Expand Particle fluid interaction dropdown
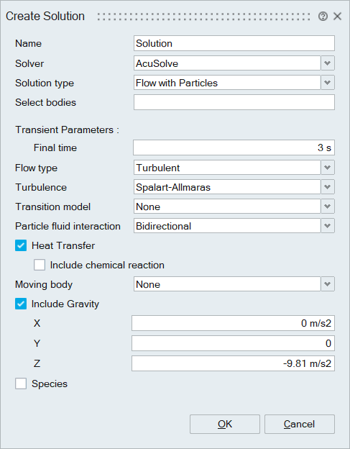Viewport: 350px width, 449px height. click(328, 226)
